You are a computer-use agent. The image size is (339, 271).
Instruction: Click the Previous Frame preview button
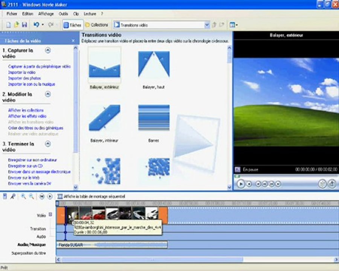pos(265,184)
